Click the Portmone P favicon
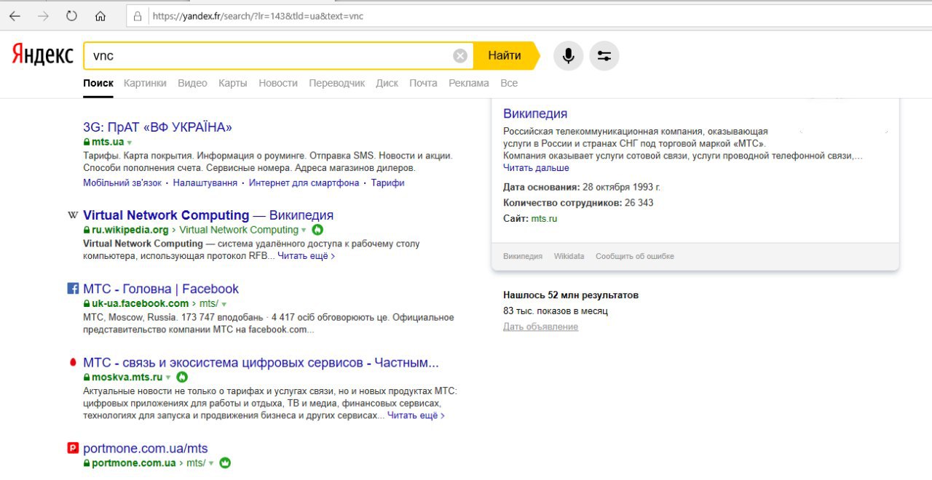 pyautogui.click(x=73, y=448)
